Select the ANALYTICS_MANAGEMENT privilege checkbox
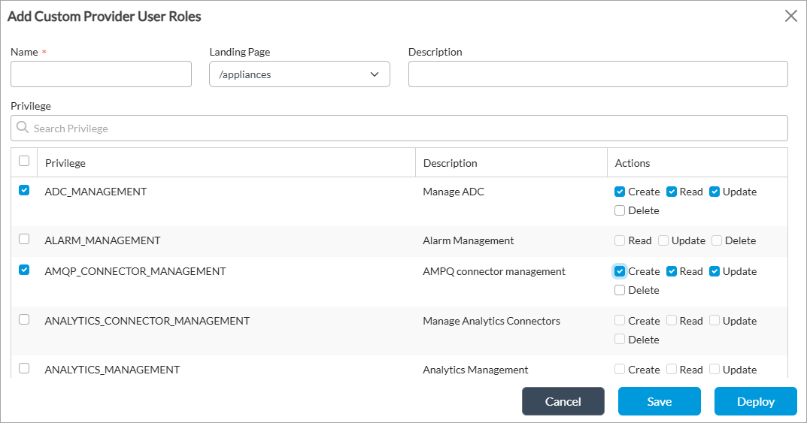Image resolution: width=807 pixels, height=423 pixels. pos(24,368)
